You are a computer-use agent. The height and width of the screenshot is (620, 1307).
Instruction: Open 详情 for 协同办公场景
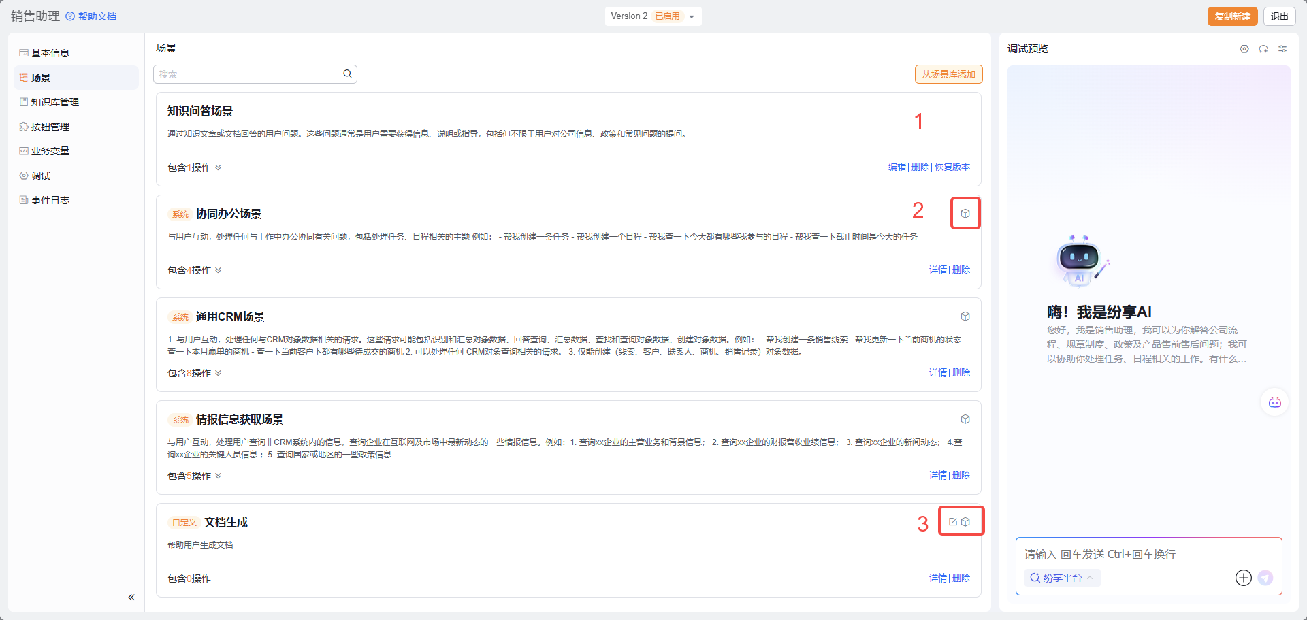click(938, 270)
